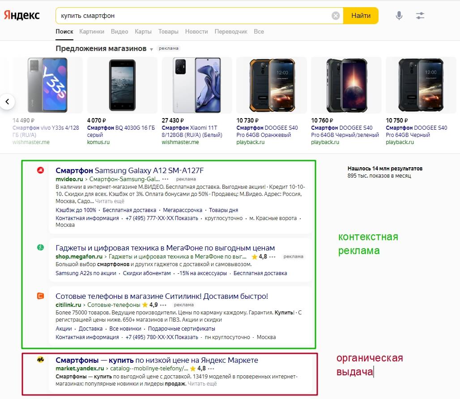Open more options dots for shop.megafon.ru result
Viewport: 460px width, 399px height.
(x=273, y=257)
